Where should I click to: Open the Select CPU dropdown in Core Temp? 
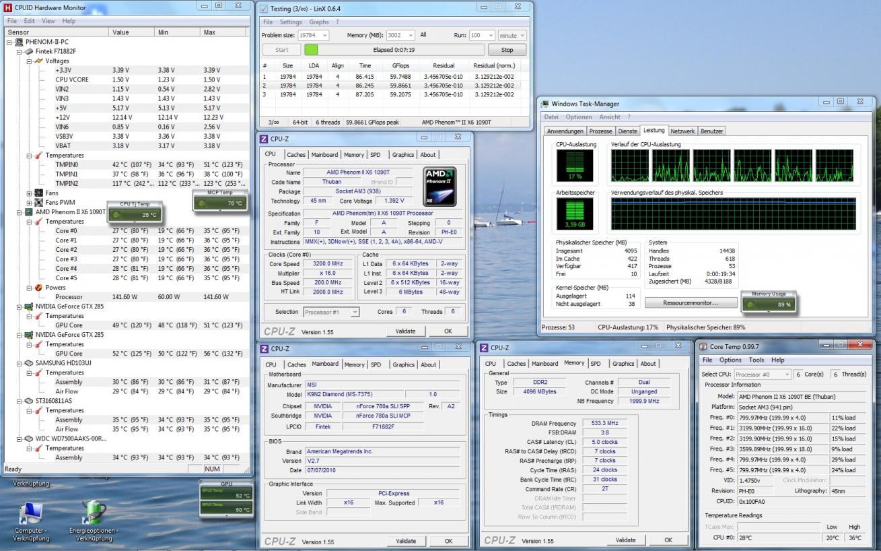click(x=786, y=374)
